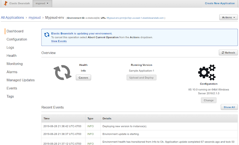Click the updating-environment refresh icon in the banner
Viewport: 239px width, 145px height.
click(47, 35)
